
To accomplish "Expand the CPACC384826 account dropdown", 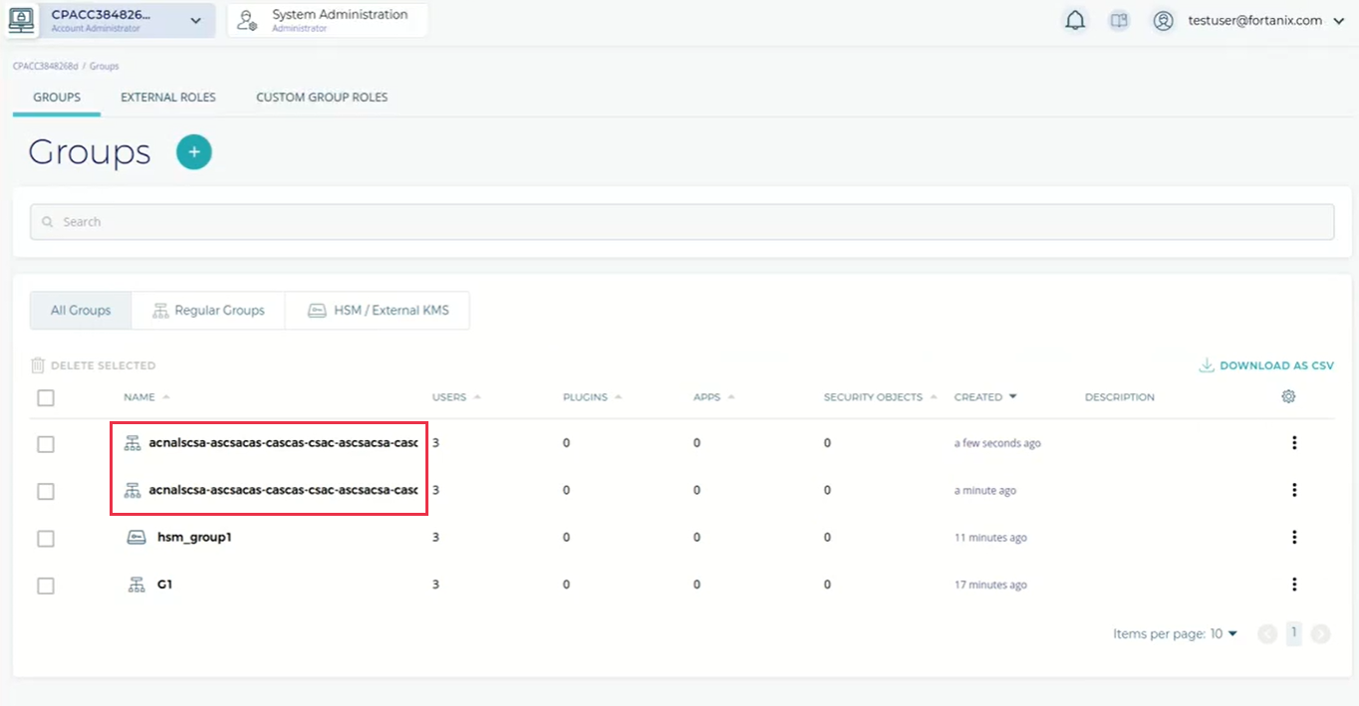I will [195, 21].
